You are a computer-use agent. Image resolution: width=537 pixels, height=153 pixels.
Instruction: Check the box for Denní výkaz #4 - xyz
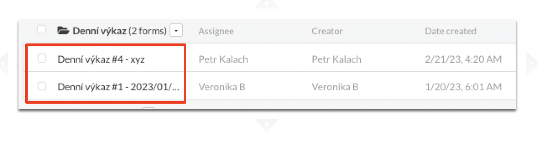tap(42, 59)
